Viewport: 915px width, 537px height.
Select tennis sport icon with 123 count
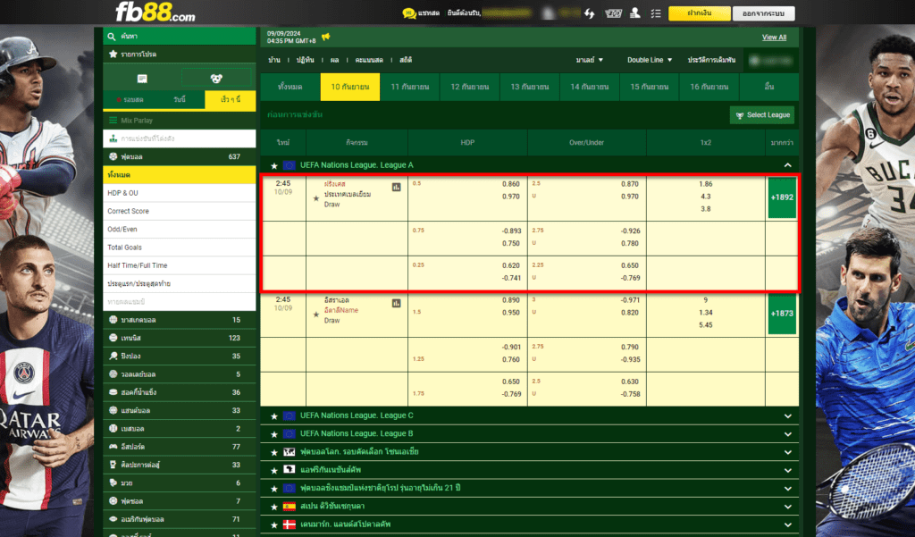coord(113,338)
